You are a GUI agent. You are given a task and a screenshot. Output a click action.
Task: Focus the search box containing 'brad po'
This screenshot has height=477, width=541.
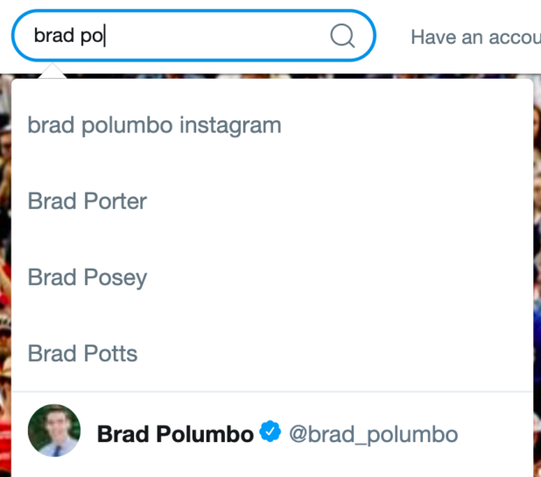[x=193, y=36]
